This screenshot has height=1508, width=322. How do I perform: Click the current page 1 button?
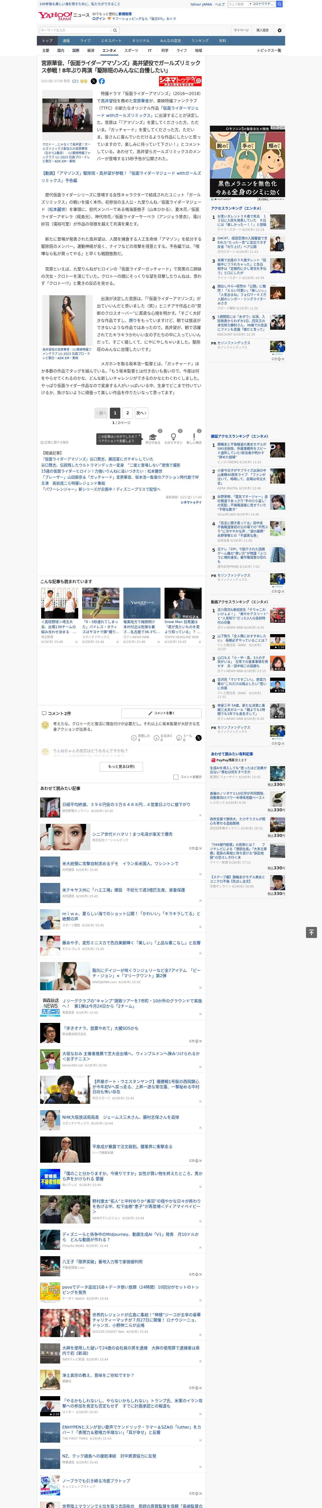click(115, 413)
